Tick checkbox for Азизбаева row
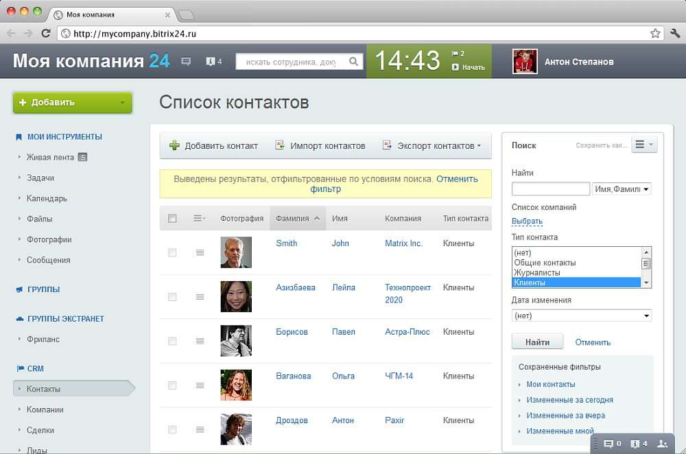Viewport: 686px width, 454px height. pos(172,297)
